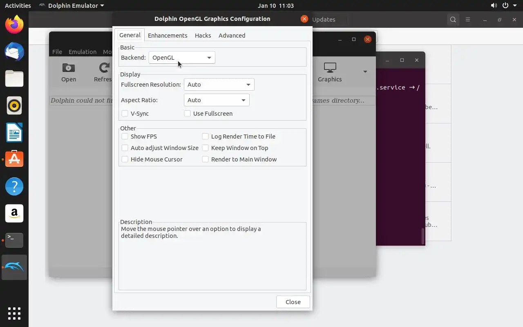Open the hamburger menu in Software header
The width and height of the screenshot is (523, 327).
pyautogui.click(x=468, y=19)
